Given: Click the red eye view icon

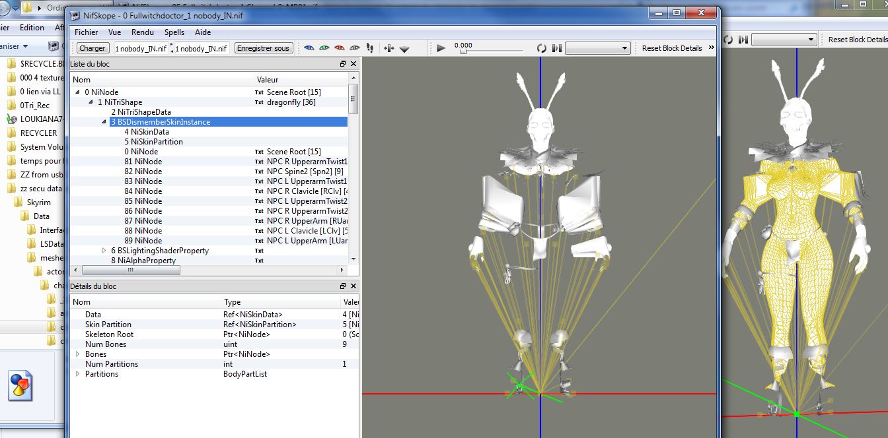Looking at the screenshot, I should pyautogui.click(x=340, y=48).
